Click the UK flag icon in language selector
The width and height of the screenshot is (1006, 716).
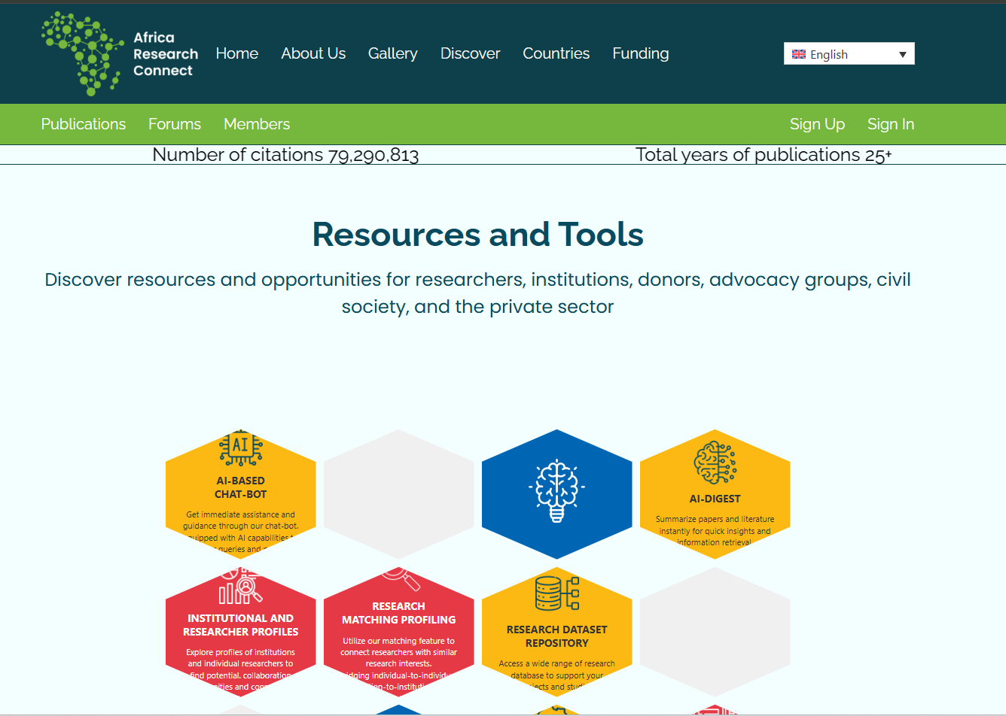(799, 54)
